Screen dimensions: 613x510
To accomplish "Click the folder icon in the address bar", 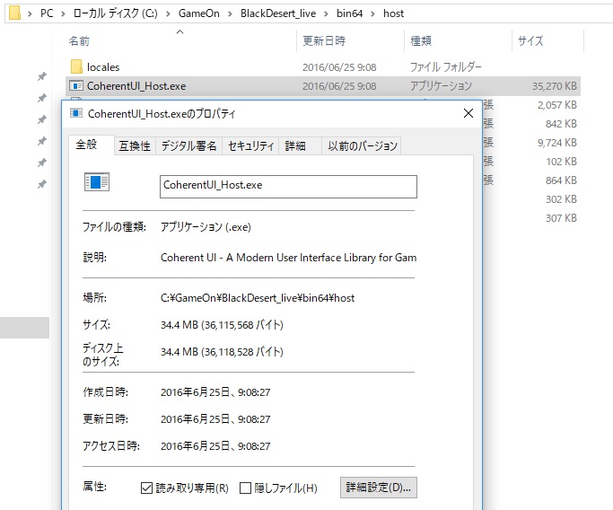I will click(14, 13).
